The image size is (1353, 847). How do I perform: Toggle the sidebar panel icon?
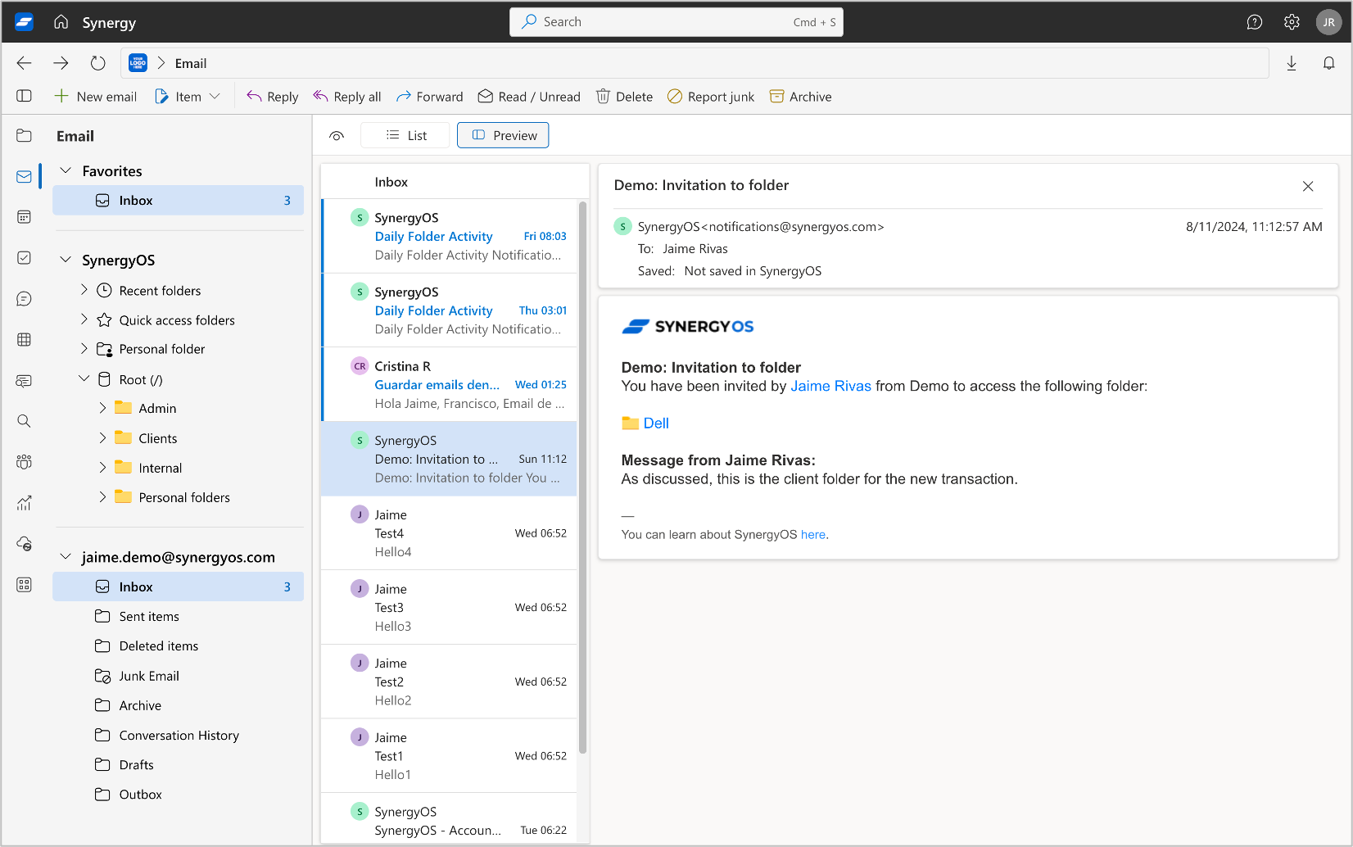point(25,96)
